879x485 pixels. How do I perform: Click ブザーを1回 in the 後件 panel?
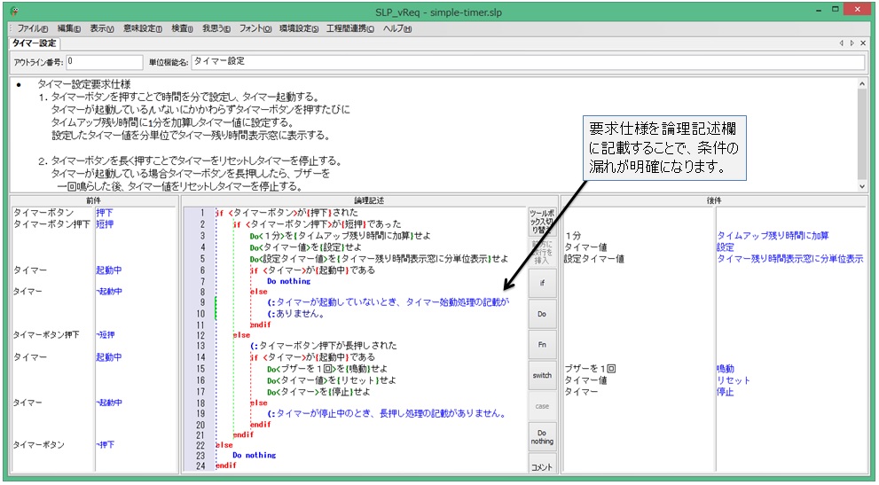point(591,369)
